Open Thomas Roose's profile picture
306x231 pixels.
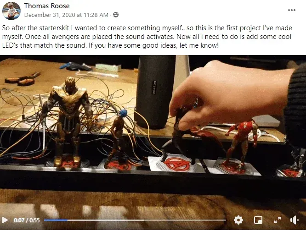click(11, 11)
